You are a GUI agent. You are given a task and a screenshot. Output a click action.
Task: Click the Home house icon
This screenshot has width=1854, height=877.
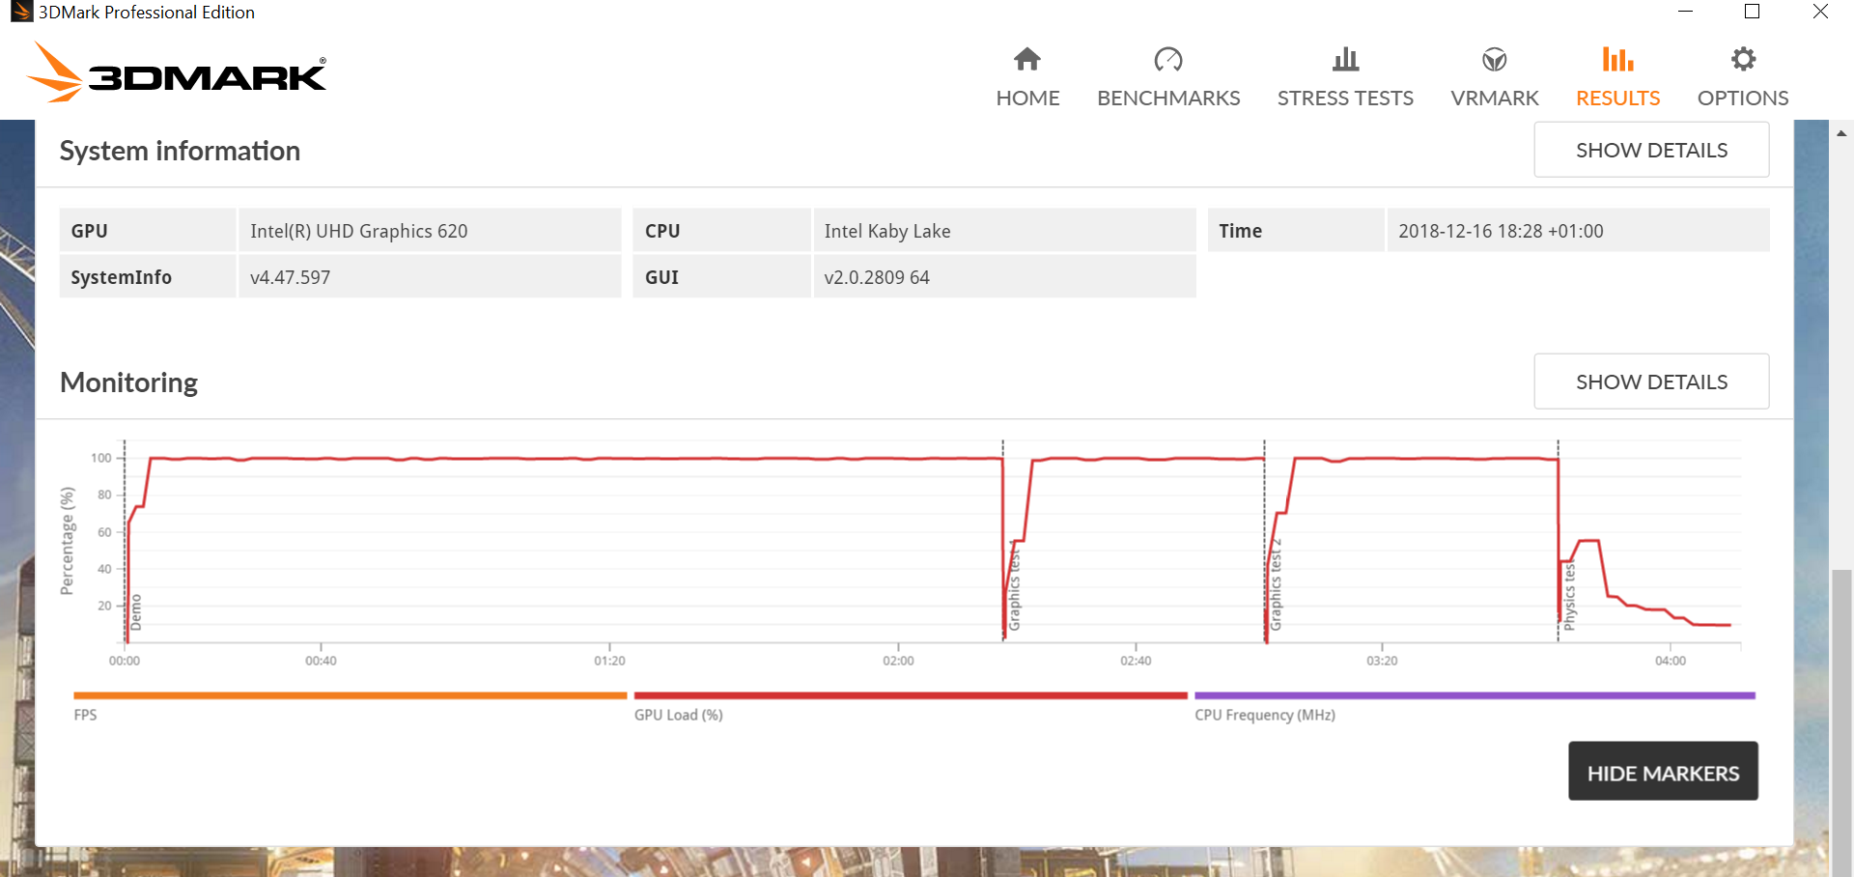[x=1027, y=60]
